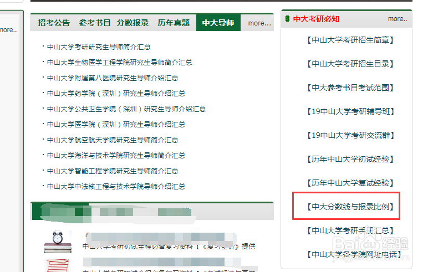433x272 pixels.
Task: Click the green arrow icon beside 中大考研必知
Action: coord(288,18)
